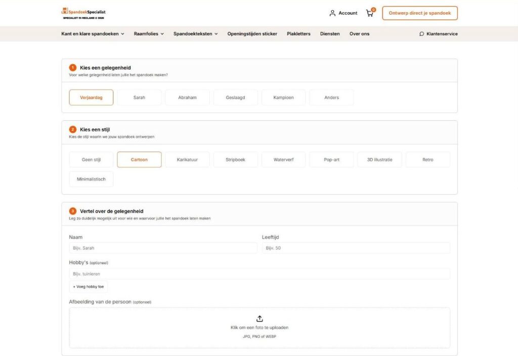The width and height of the screenshot is (518, 356).
Task: Open the Account user icon
Action: point(332,13)
